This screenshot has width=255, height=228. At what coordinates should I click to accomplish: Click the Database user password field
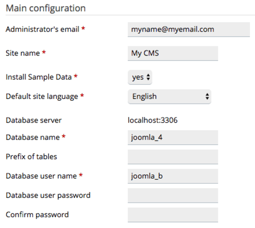coord(173,195)
